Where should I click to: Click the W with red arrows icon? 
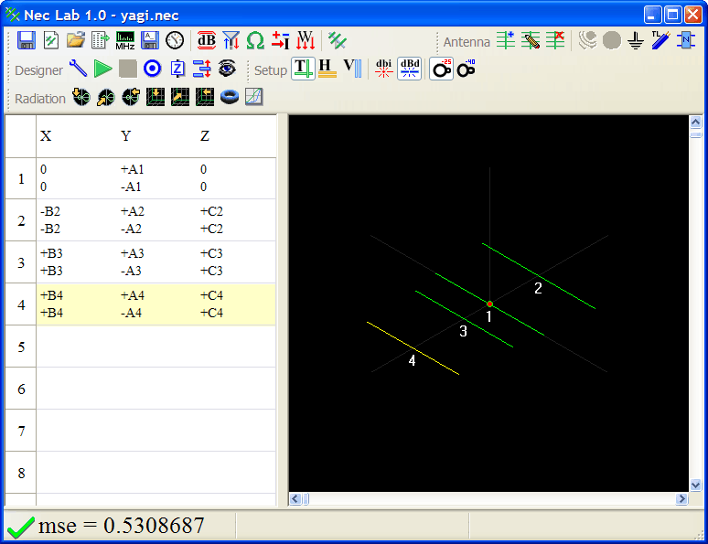306,40
